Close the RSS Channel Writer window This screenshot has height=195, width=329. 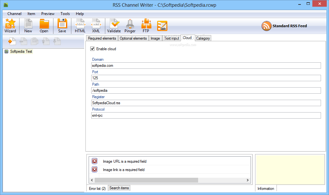(319, 4)
